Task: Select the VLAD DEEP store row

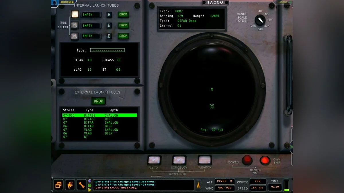Action: [x=99, y=133]
